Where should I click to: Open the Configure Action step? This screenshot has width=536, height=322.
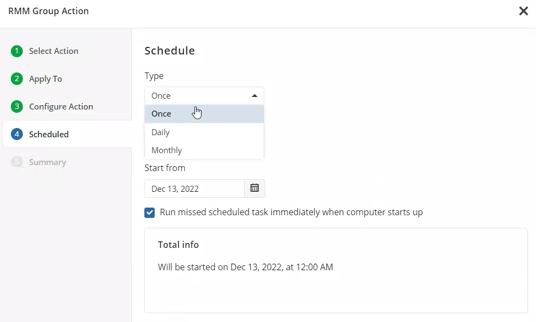coord(61,107)
